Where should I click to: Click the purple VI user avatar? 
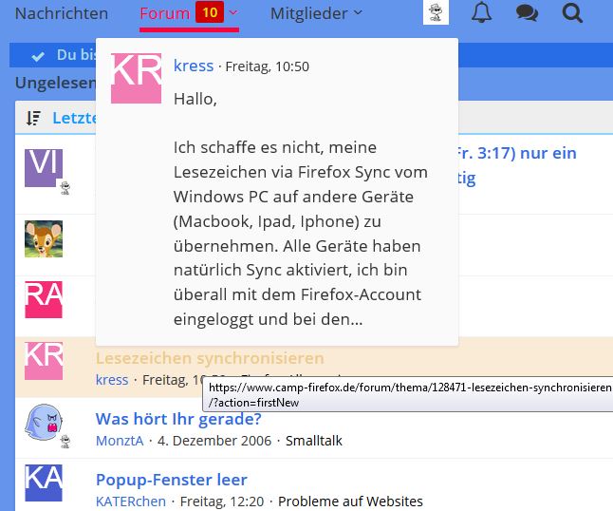pyautogui.click(x=43, y=167)
